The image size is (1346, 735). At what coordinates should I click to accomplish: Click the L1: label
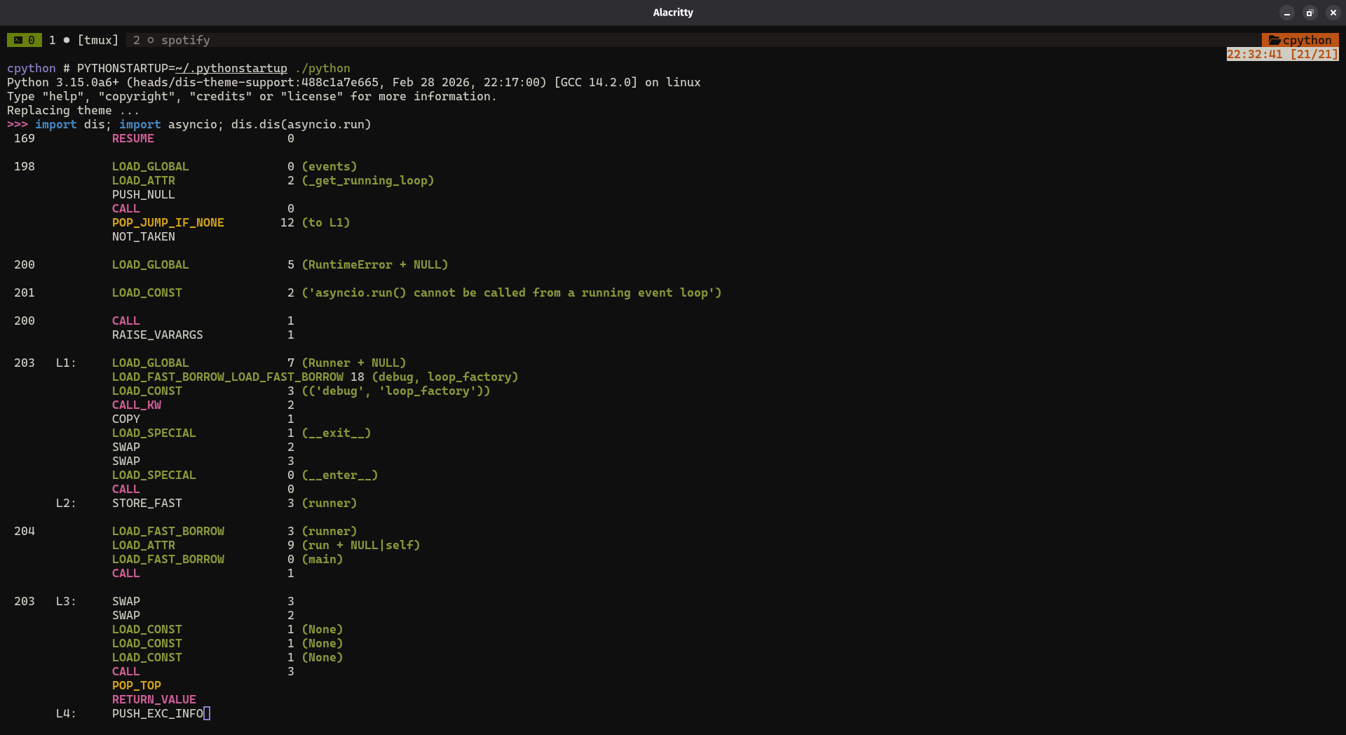pos(67,363)
